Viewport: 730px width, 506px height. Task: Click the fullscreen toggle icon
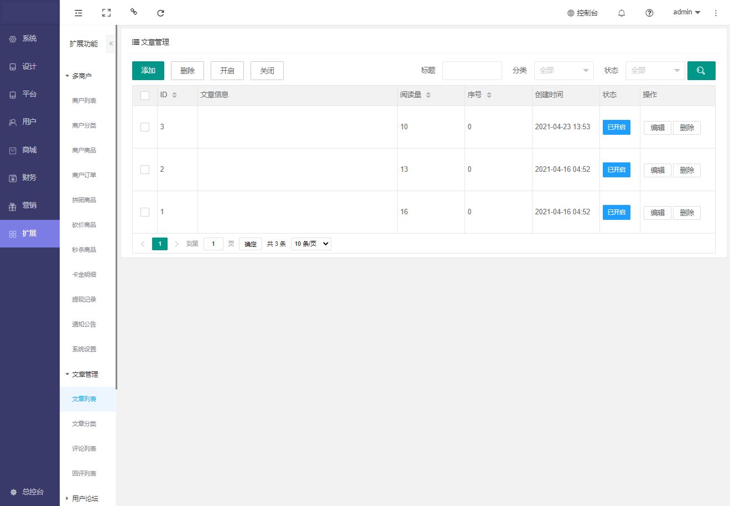(107, 13)
